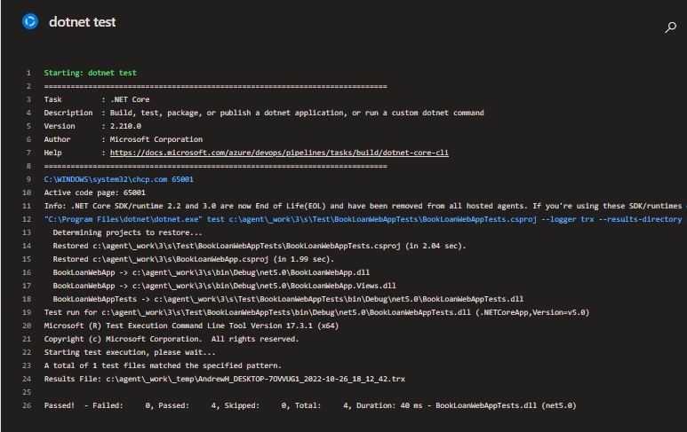
Task: Select the BookLoanWebApp.Views.dll output line
Action: tap(224, 286)
